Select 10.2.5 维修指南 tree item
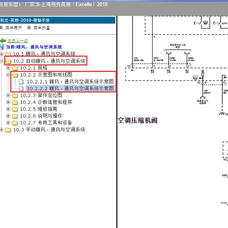Screen dimensions: 228x228 point(38,109)
